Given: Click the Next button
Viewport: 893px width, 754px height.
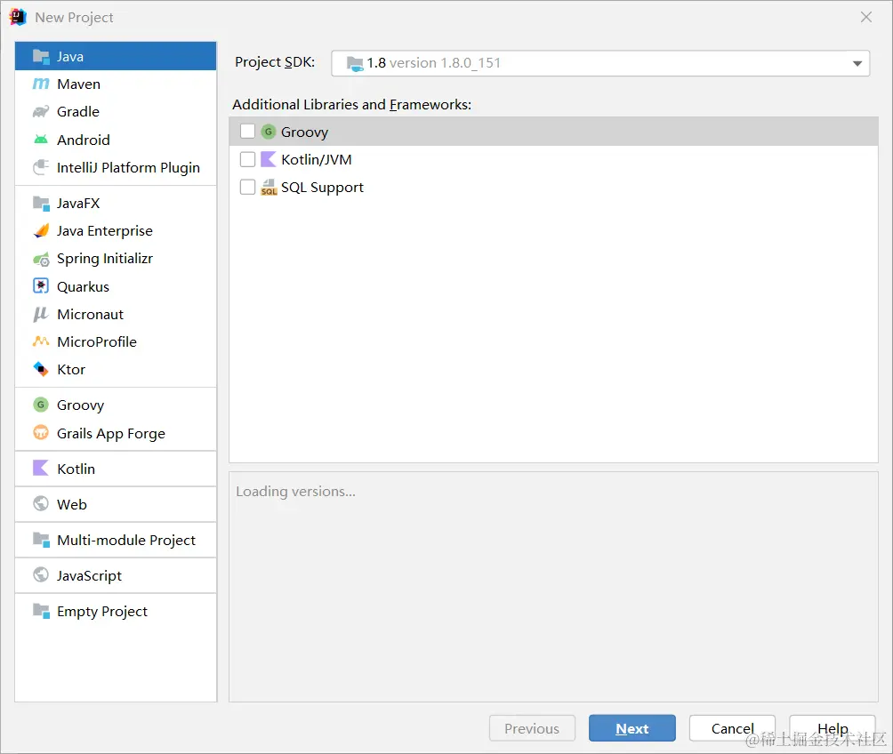Looking at the screenshot, I should point(632,728).
